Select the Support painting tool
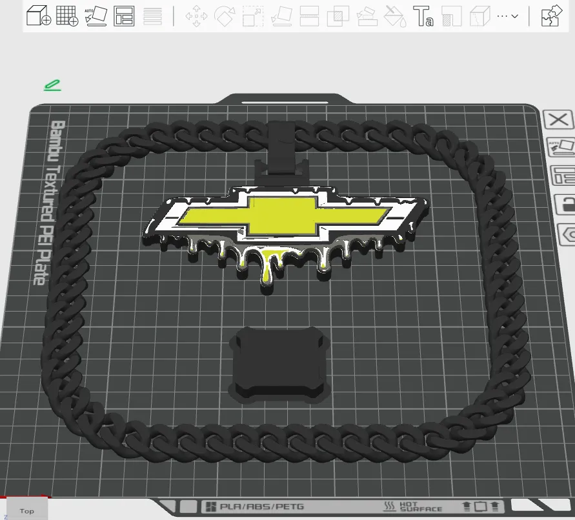Viewport: 575px width, 520px height. (x=367, y=17)
